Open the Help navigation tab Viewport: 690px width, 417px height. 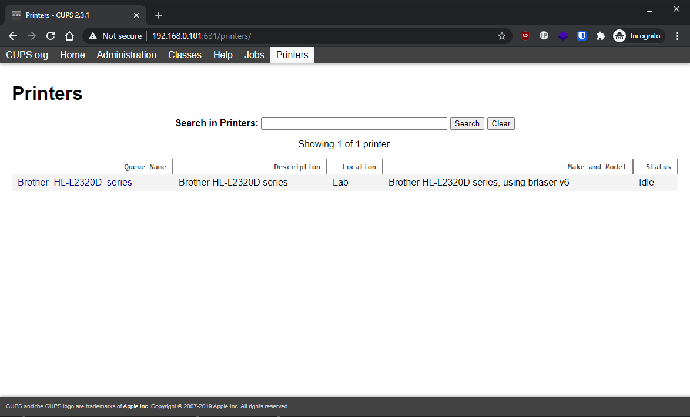coord(223,55)
